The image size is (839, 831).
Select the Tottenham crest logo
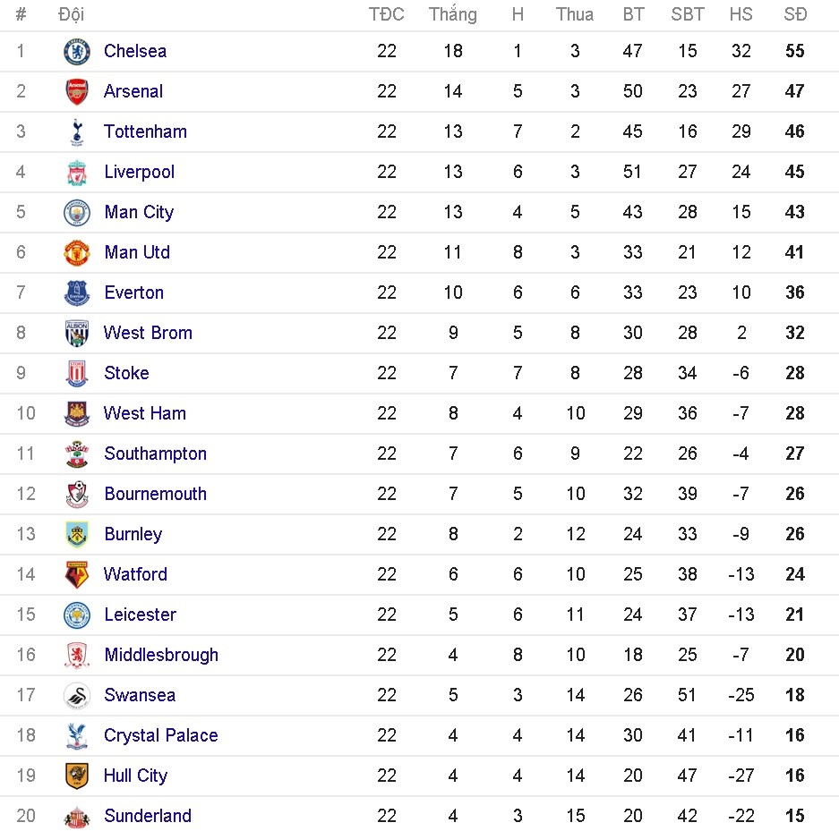point(77,131)
